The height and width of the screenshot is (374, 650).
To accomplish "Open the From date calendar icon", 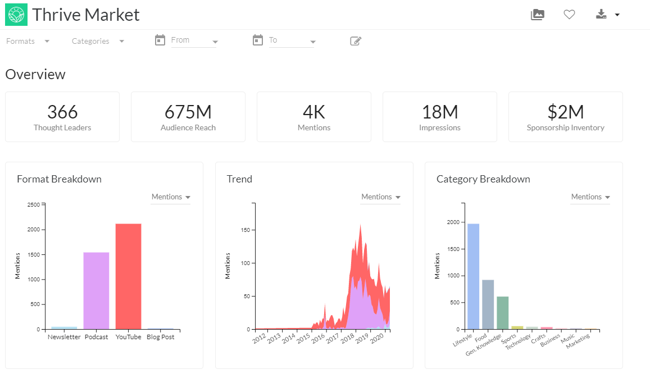I will coord(160,40).
